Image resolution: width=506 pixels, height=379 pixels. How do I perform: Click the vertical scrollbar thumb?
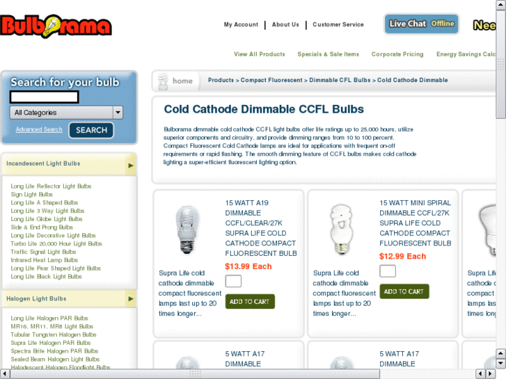click(501, 64)
